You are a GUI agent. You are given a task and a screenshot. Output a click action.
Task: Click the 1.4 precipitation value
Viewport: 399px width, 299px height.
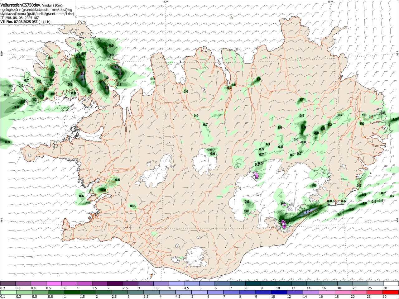click(x=46, y=89)
